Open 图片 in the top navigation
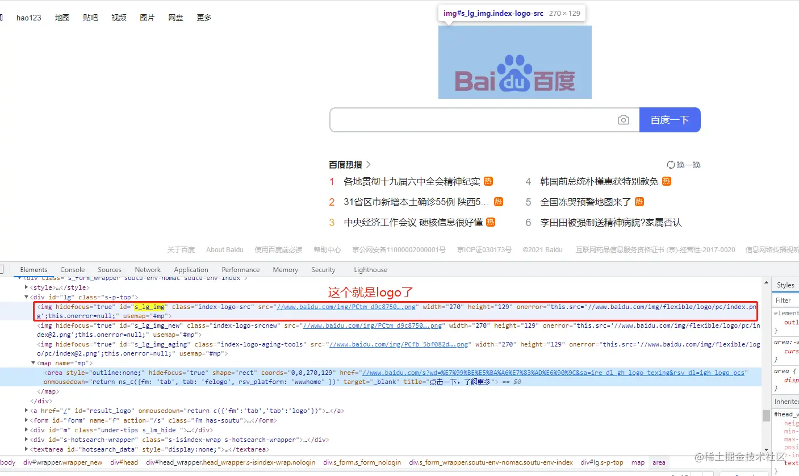The height and width of the screenshot is (476, 799). tap(147, 18)
